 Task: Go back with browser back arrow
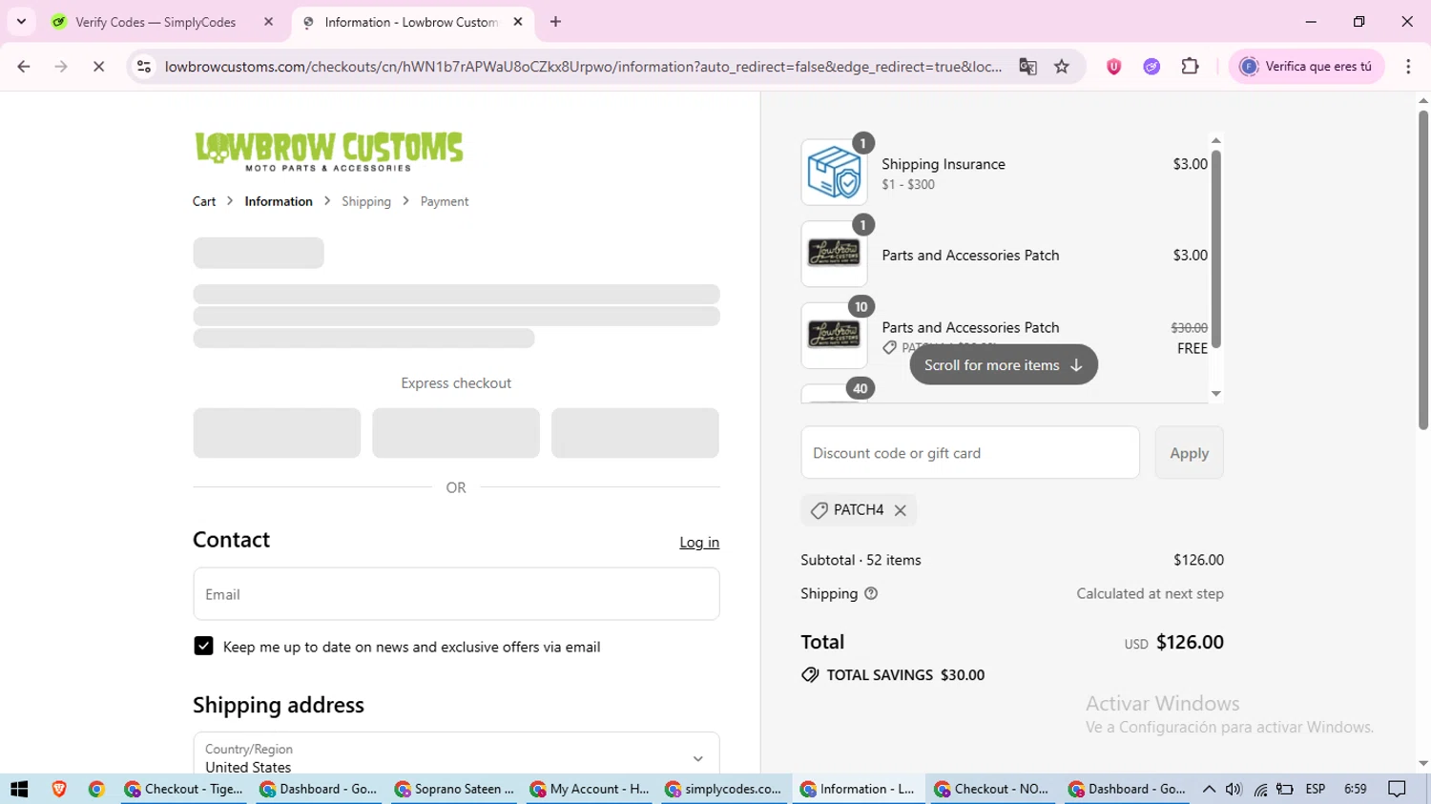[24, 67]
